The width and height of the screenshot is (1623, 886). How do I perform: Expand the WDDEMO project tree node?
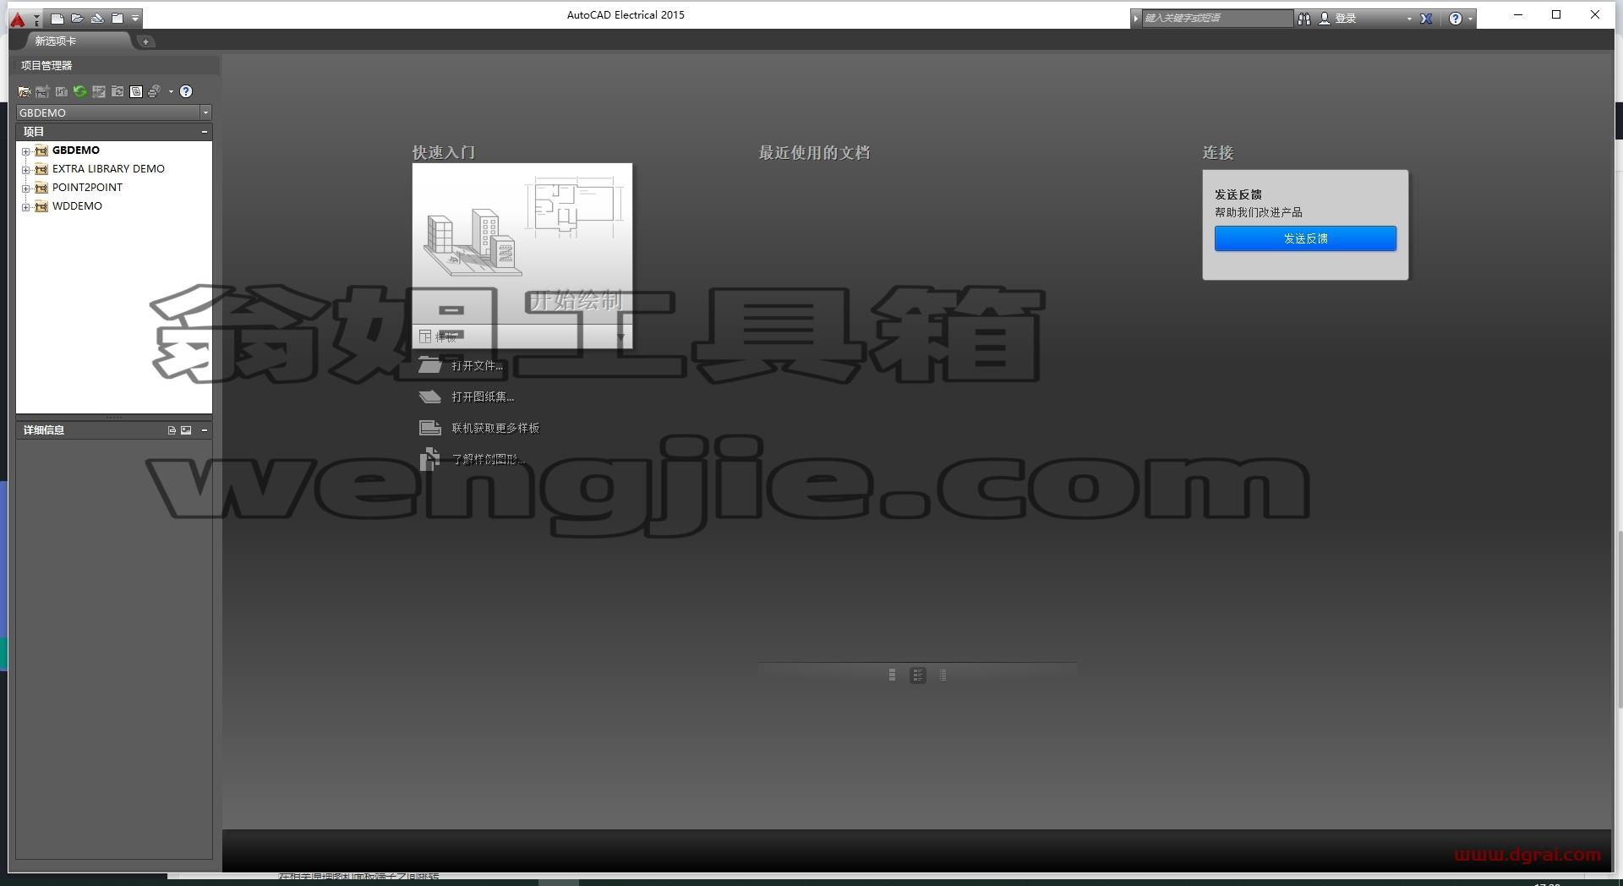tap(26, 207)
